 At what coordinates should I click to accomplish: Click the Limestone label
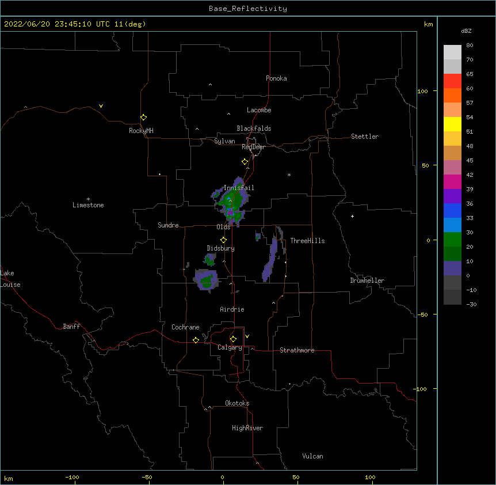pyautogui.click(x=88, y=205)
